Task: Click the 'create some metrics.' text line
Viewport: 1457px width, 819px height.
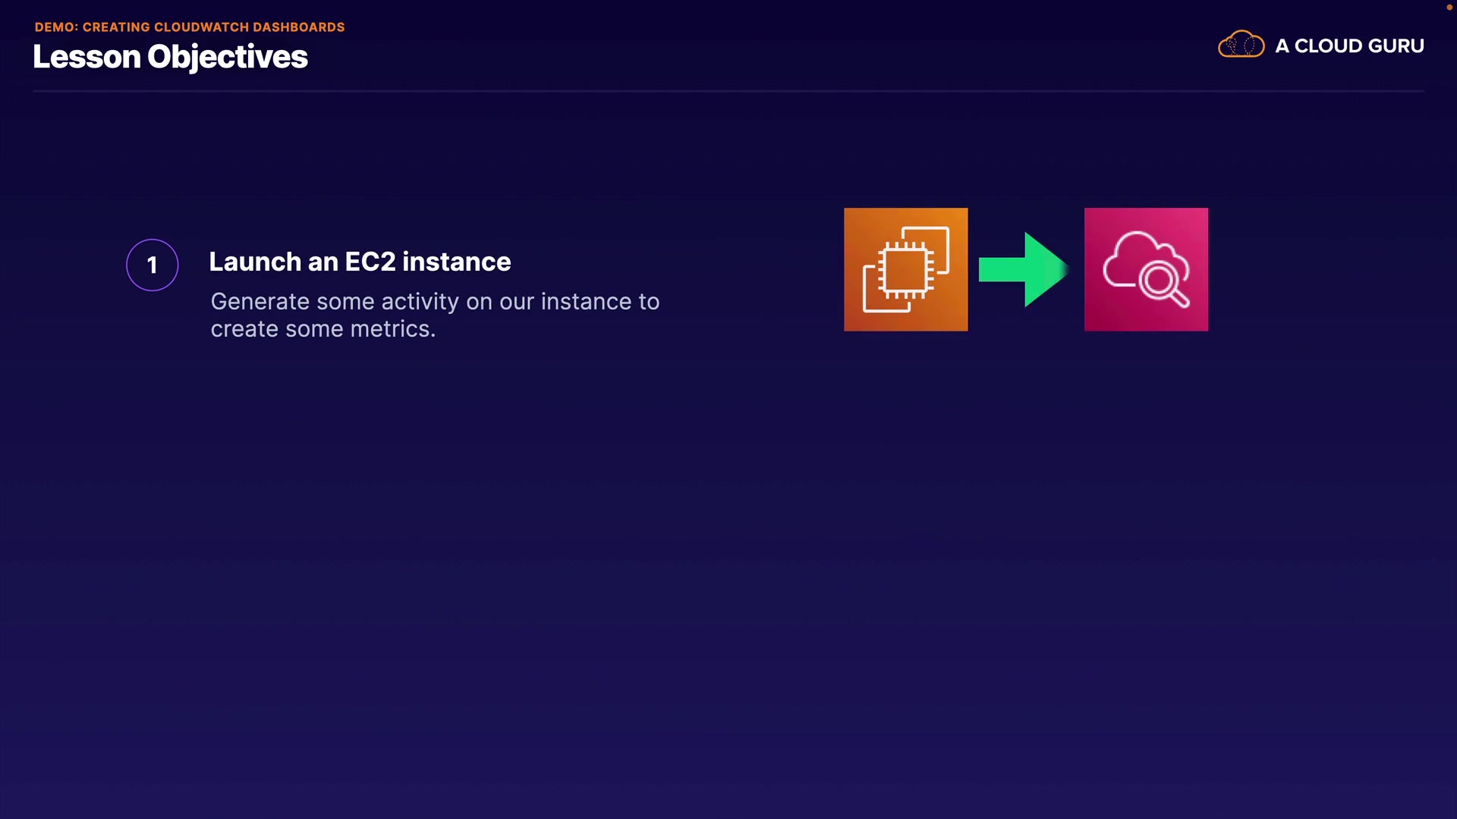Action: pos(323,329)
